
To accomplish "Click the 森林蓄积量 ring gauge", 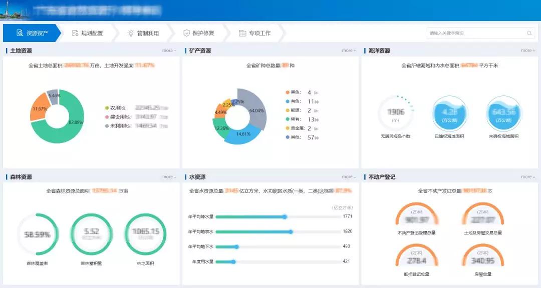I will (x=92, y=234).
